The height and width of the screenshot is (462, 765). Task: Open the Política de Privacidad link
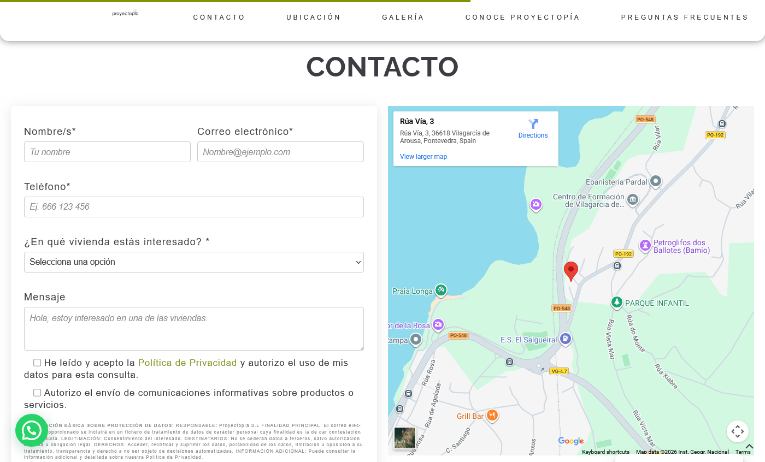(187, 363)
